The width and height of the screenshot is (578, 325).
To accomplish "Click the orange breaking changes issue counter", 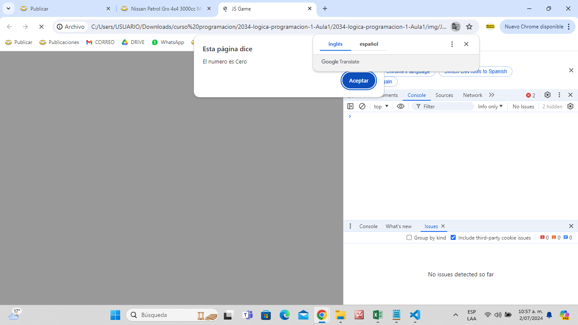I will 556,237.
